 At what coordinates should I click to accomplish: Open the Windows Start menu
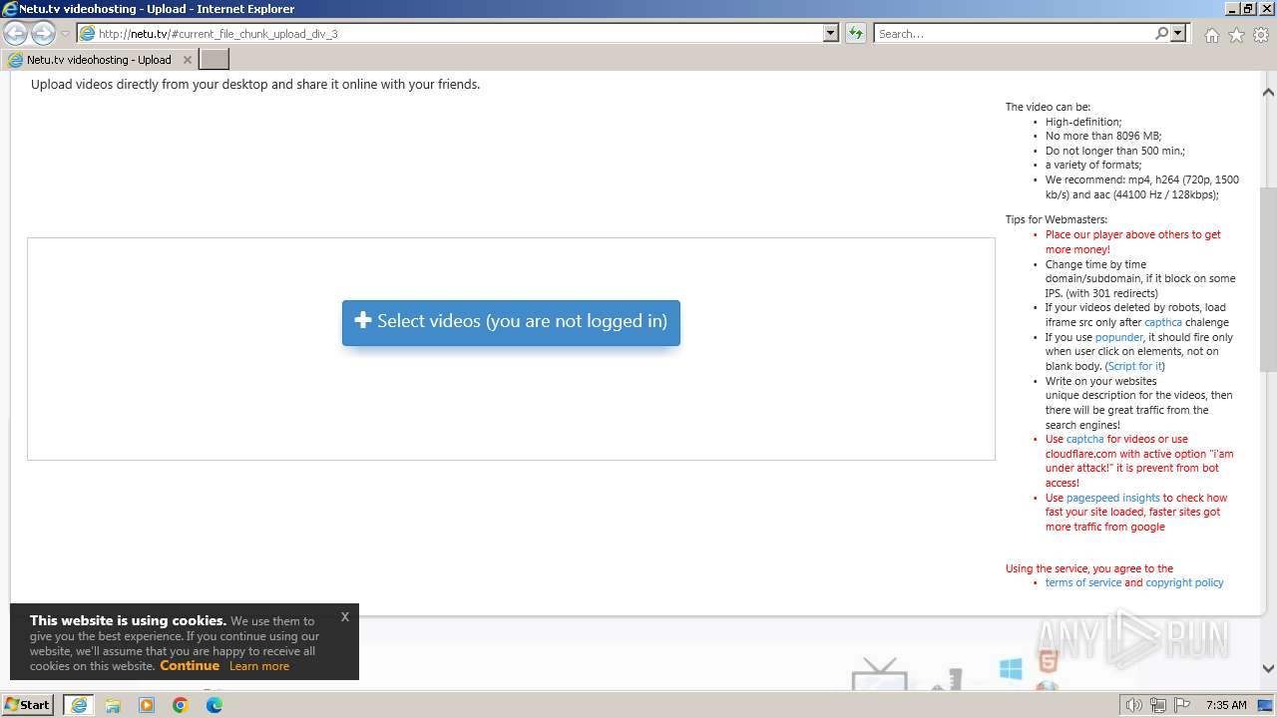[x=28, y=704]
